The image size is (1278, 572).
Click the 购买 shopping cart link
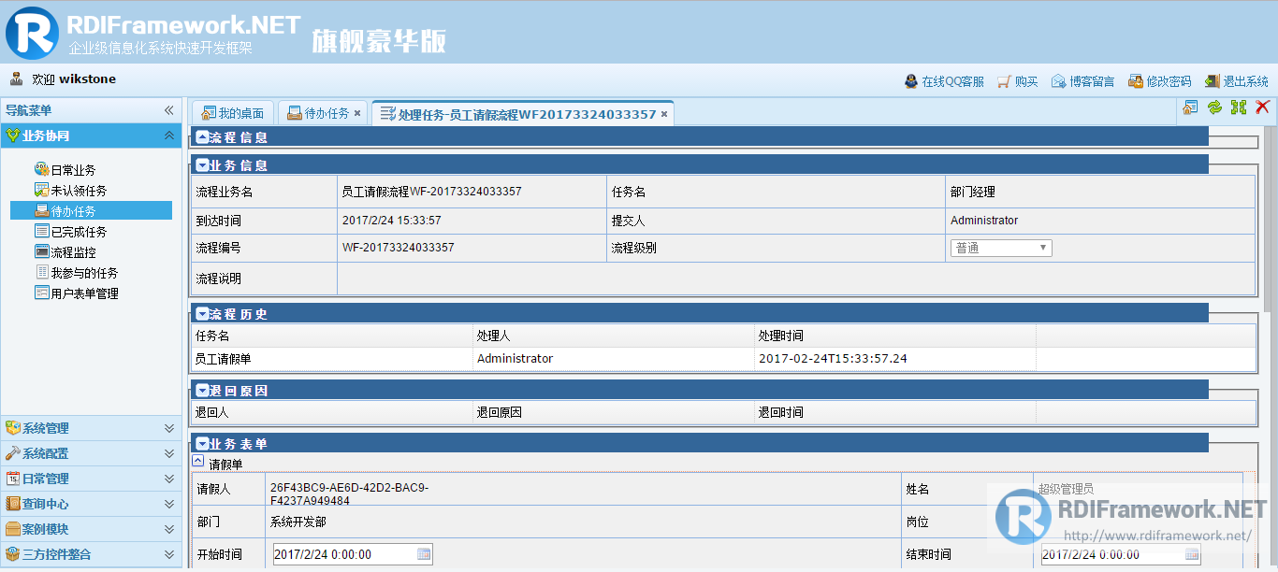coord(1017,81)
